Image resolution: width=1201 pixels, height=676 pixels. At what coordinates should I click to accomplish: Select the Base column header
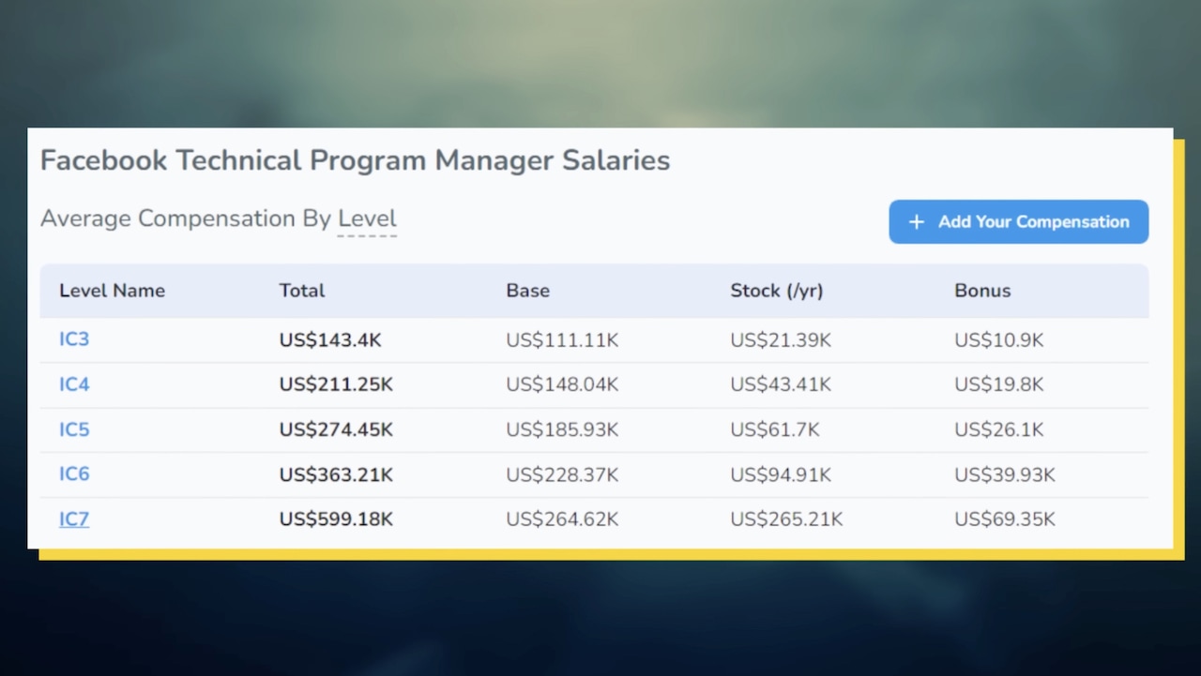pyautogui.click(x=527, y=291)
